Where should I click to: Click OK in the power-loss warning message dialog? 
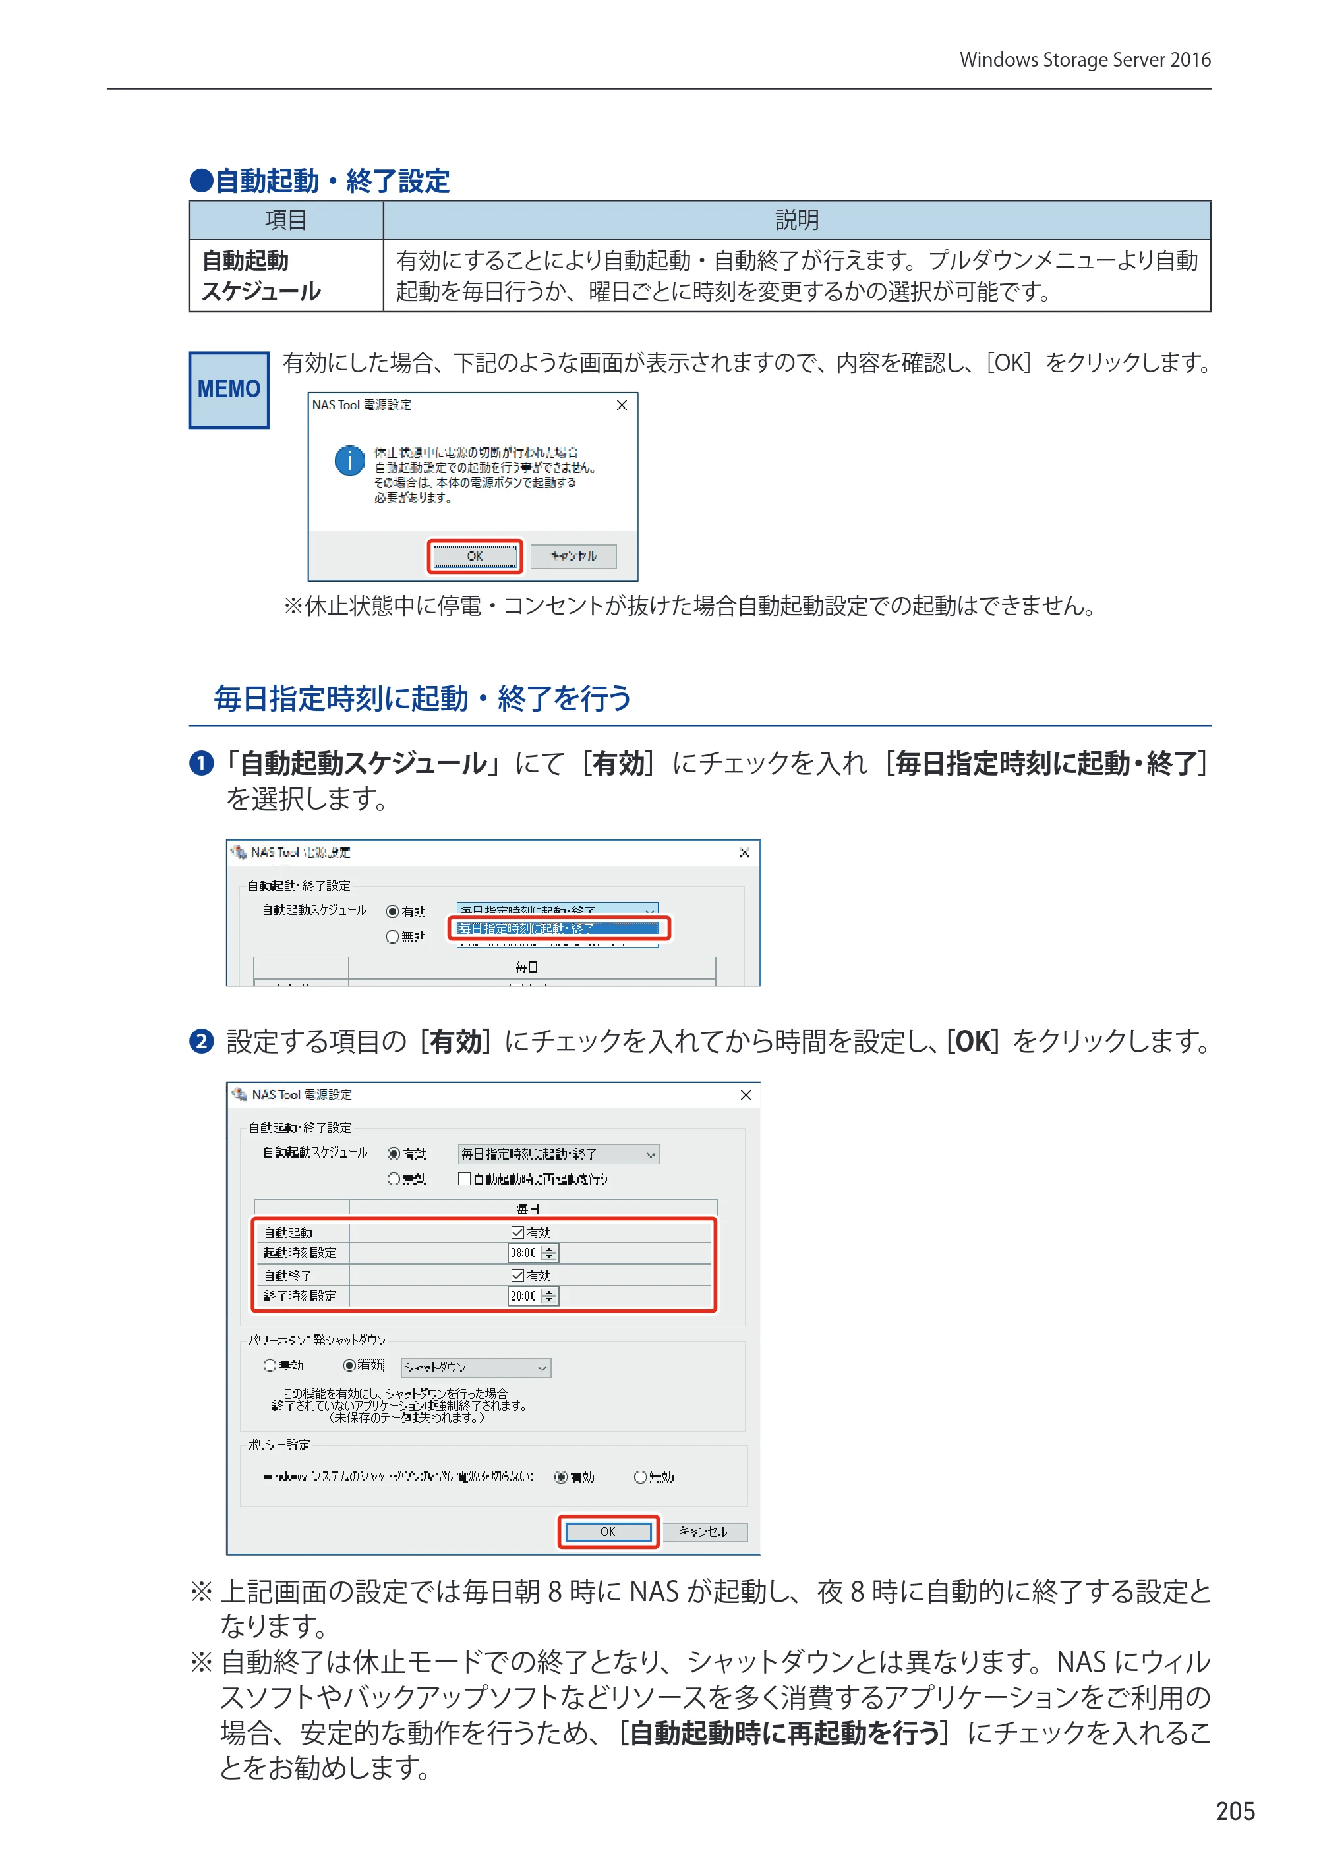[x=475, y=556]
